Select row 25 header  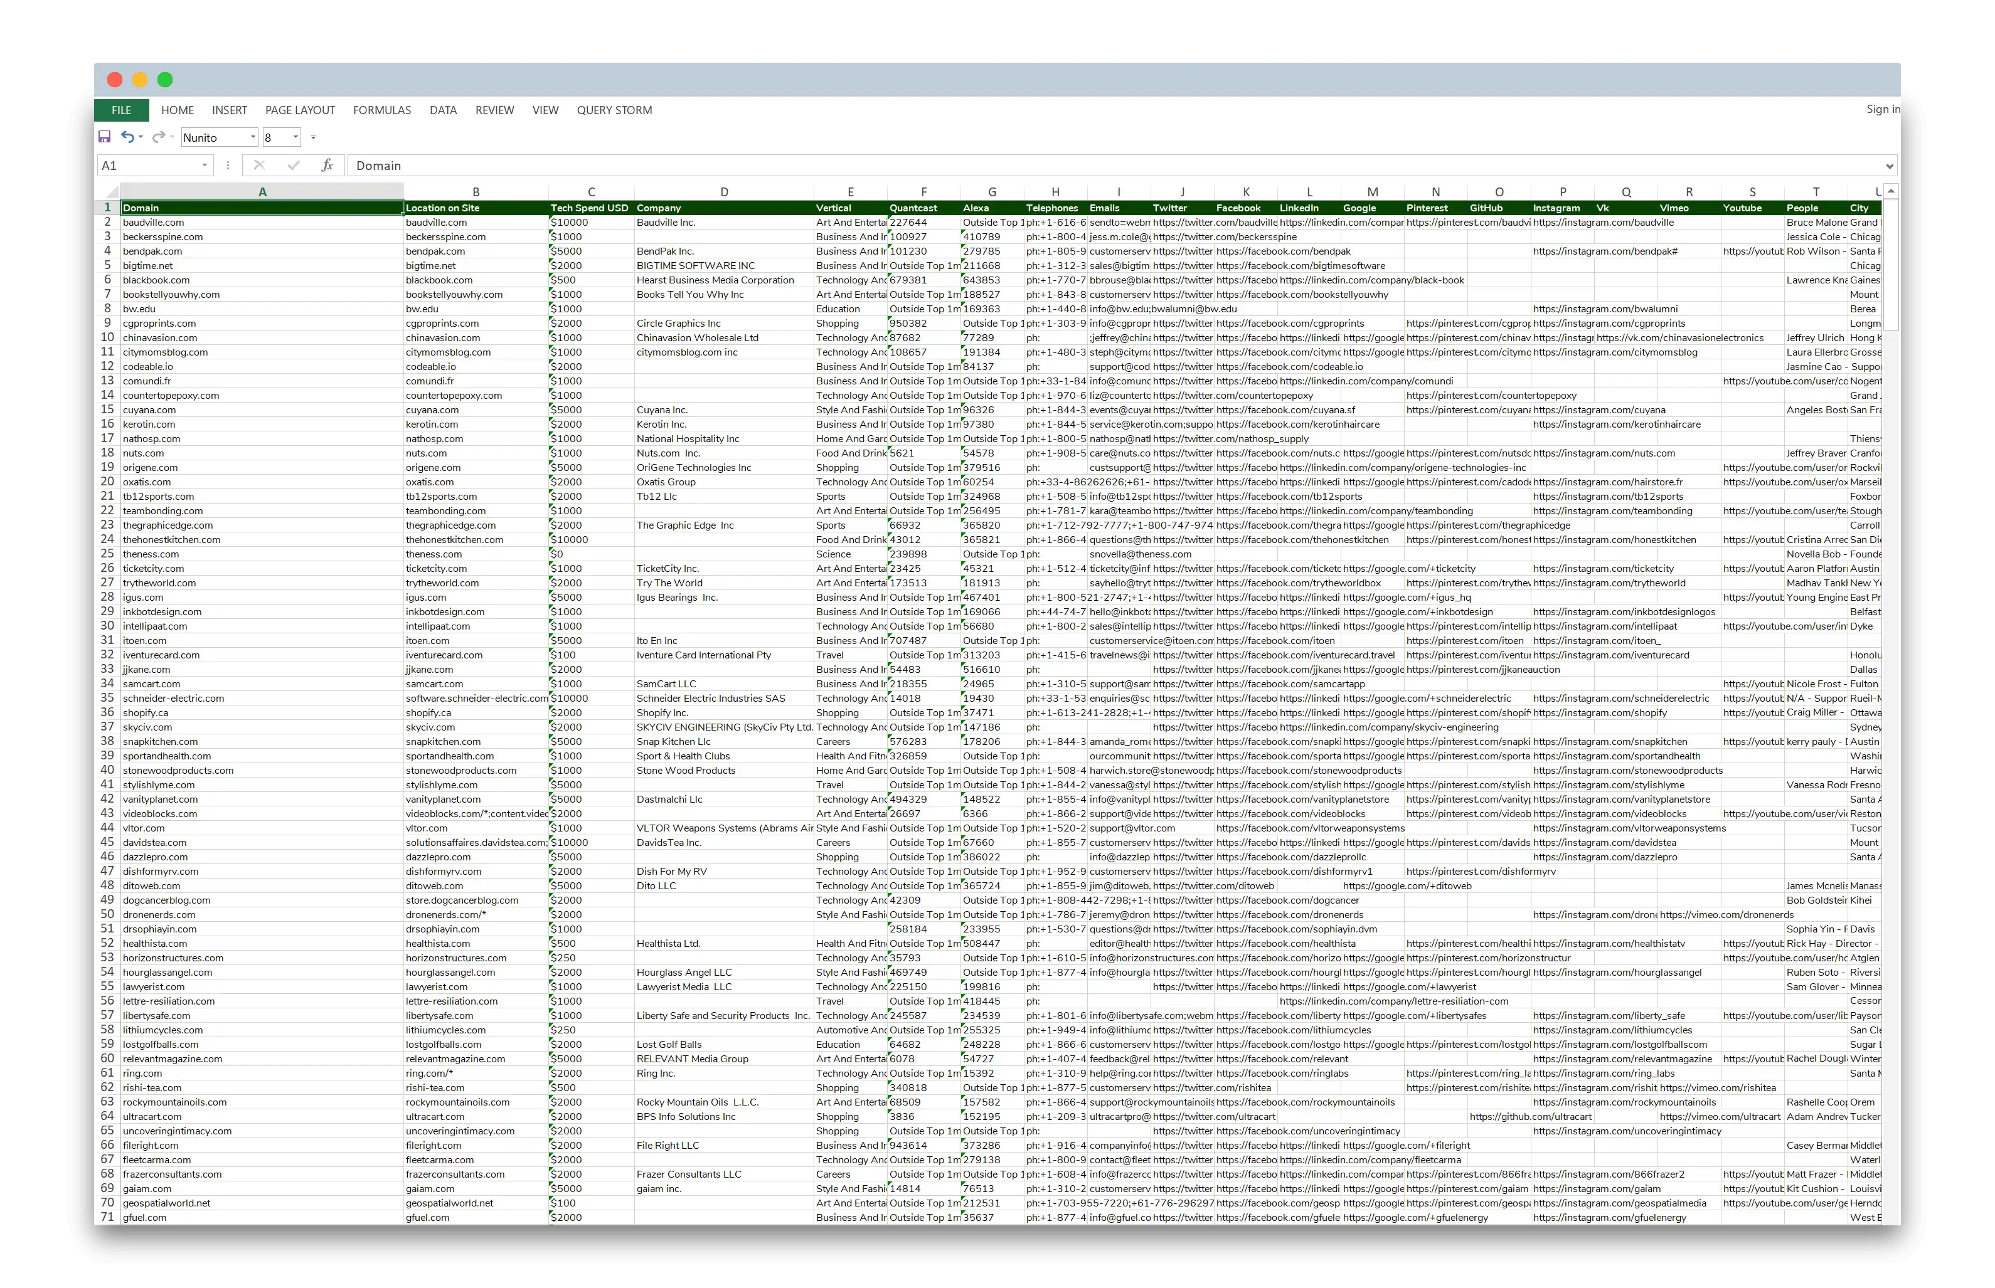[x=107, y=554]
